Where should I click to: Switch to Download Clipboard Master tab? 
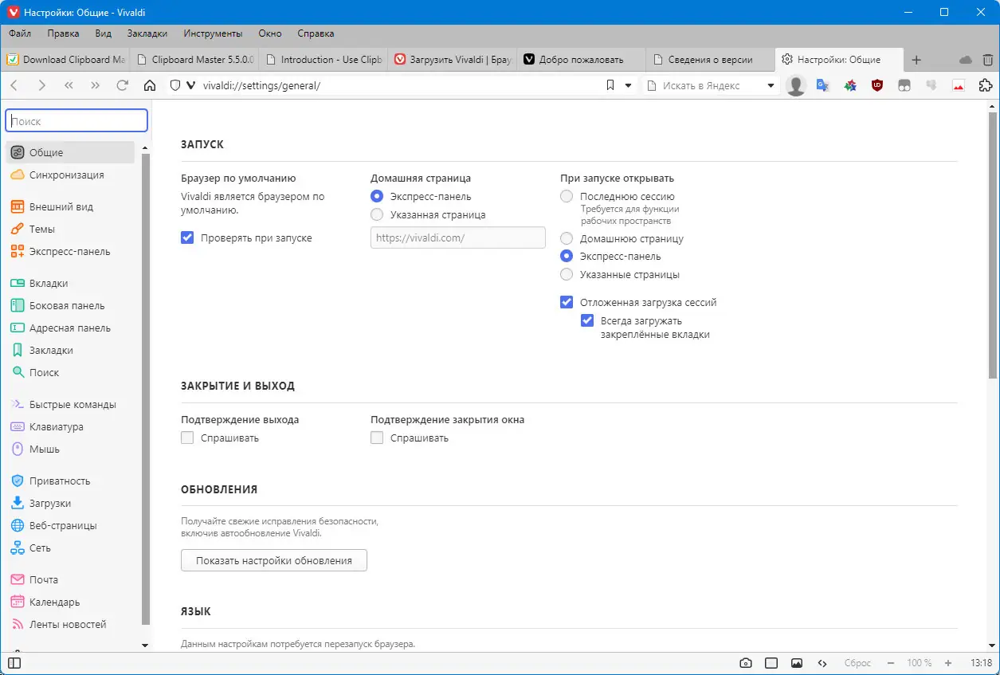point(65,60)
